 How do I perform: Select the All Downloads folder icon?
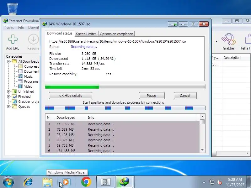tap(14, 61)
